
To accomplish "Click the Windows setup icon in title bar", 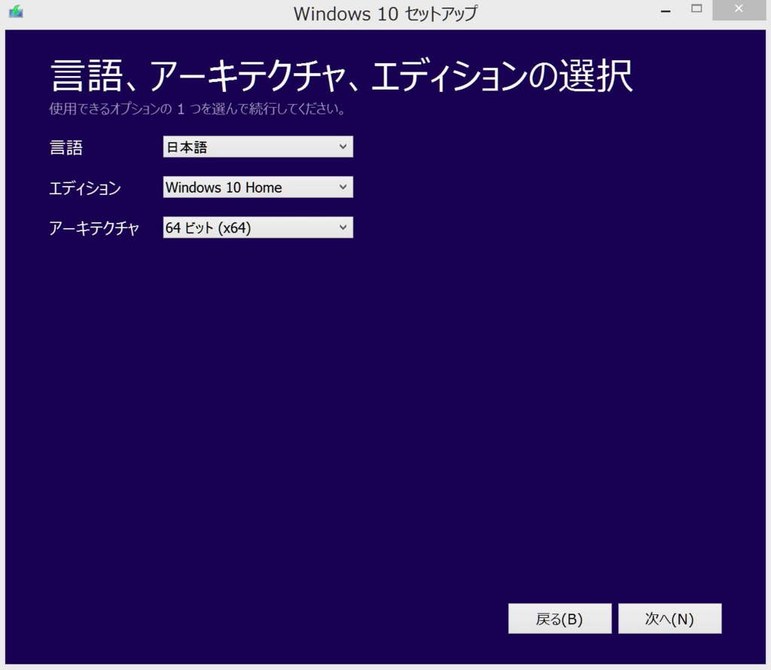I will (x=15, y=11).
